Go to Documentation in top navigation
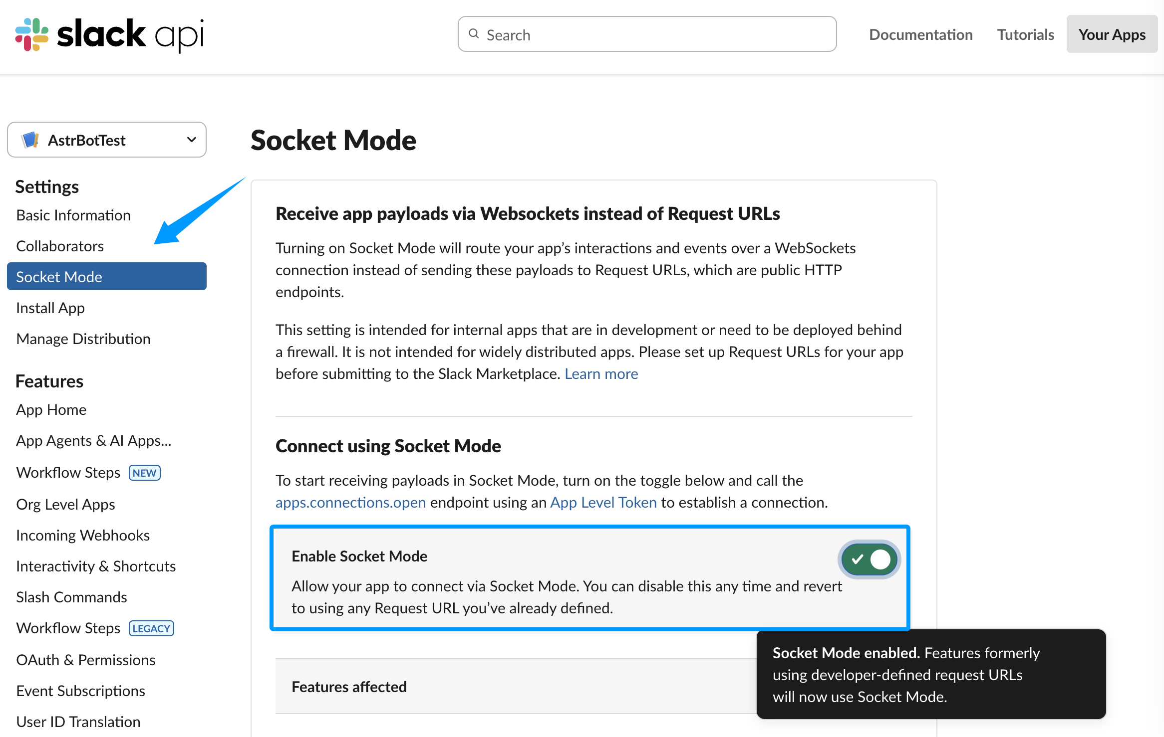This screenshot has height=737, width=1164. [x=920, y=34]
